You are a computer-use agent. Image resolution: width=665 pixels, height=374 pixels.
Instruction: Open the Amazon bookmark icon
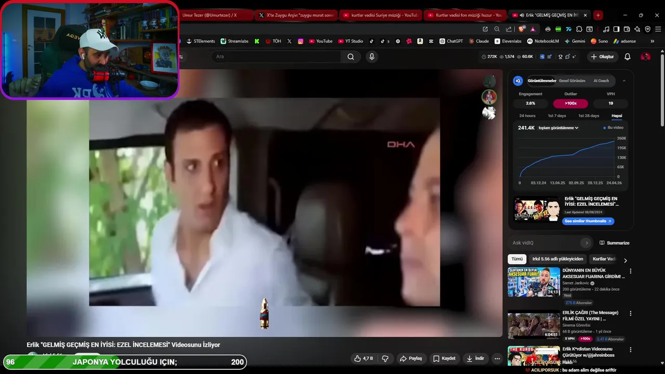point(420,41)
